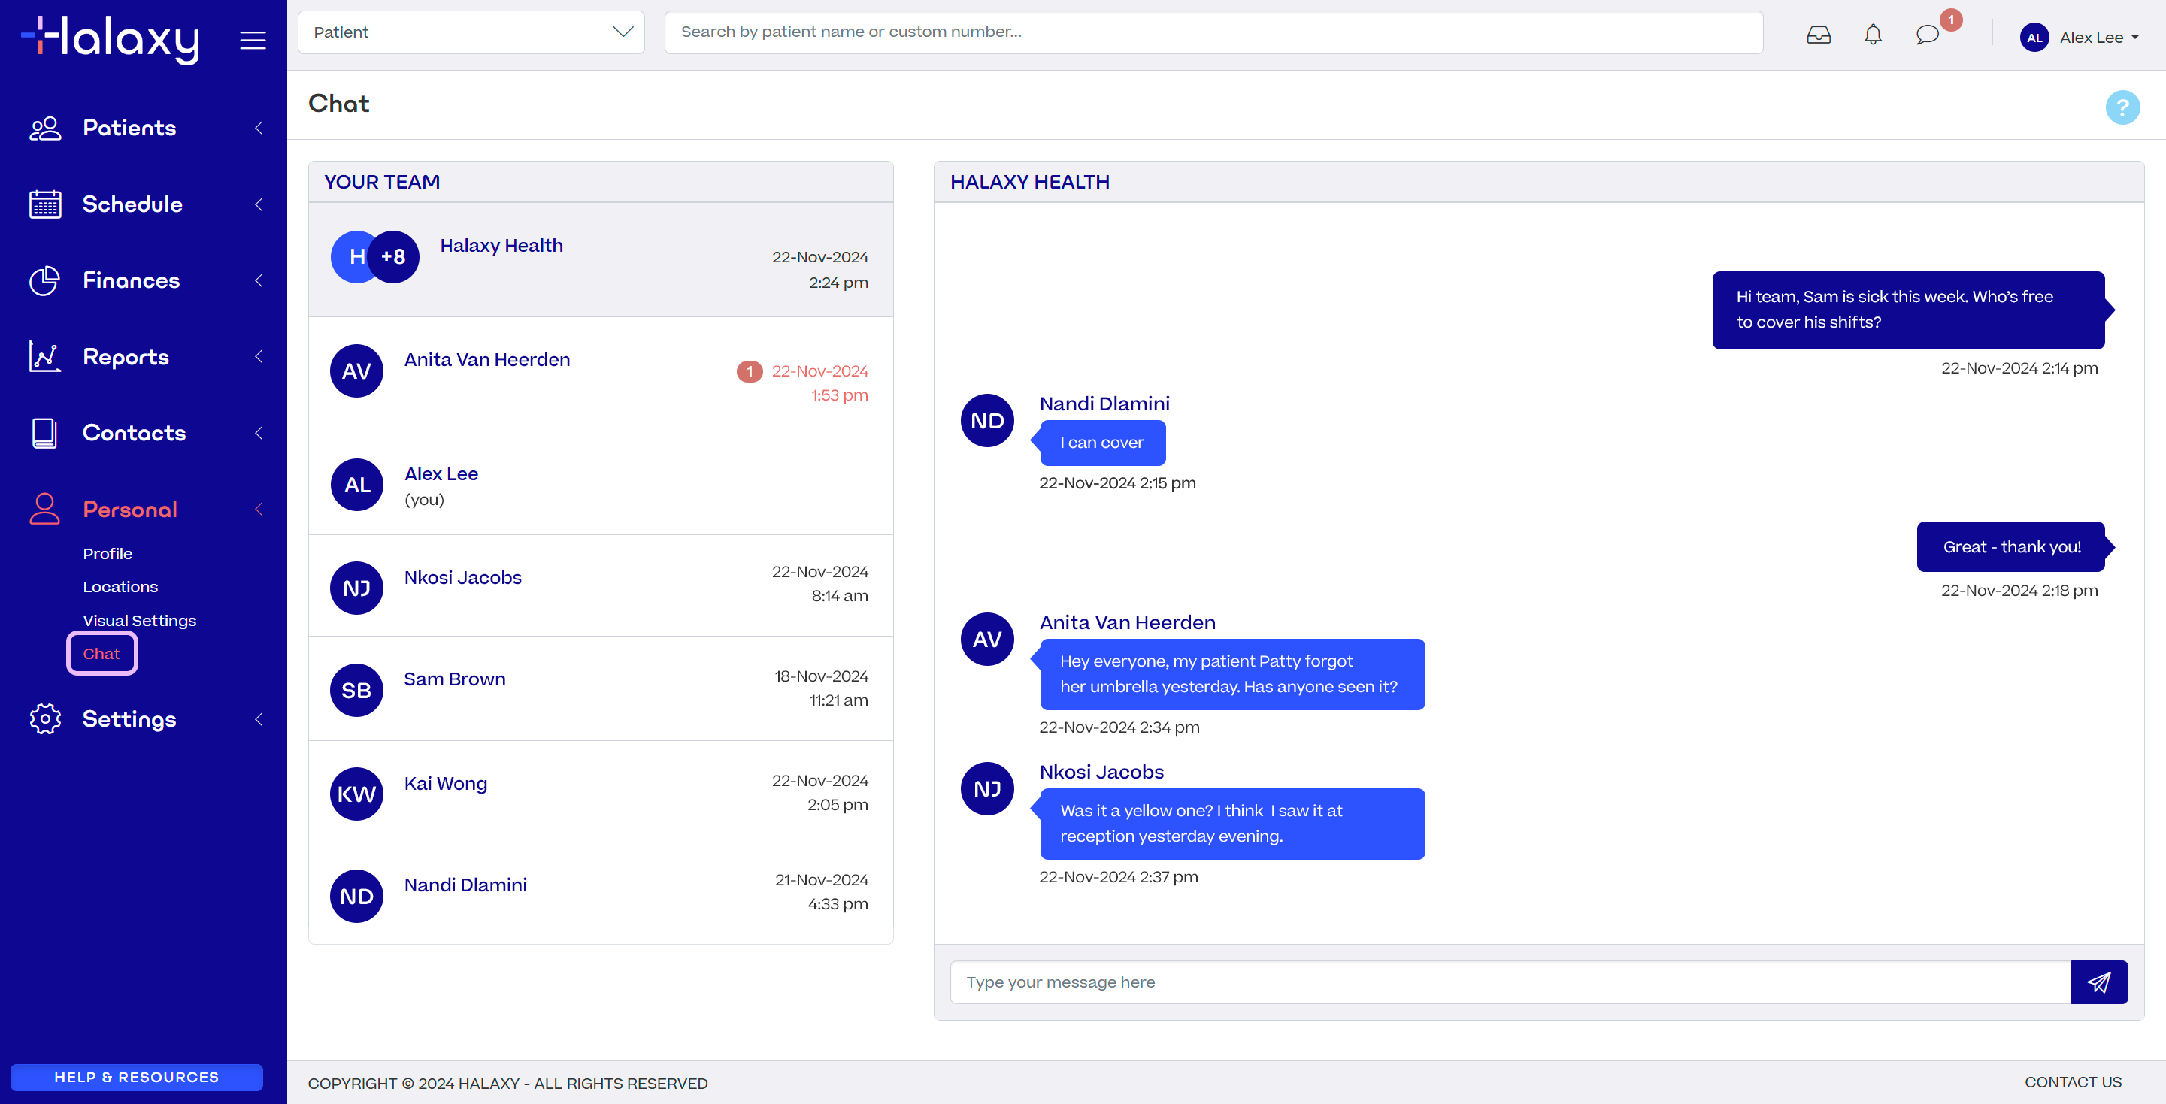
Task: Click the Contacts book icon
Action: click(x=44, y=433)
